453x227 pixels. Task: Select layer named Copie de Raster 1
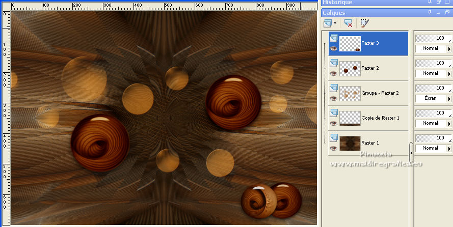click(x=380, y=118)
